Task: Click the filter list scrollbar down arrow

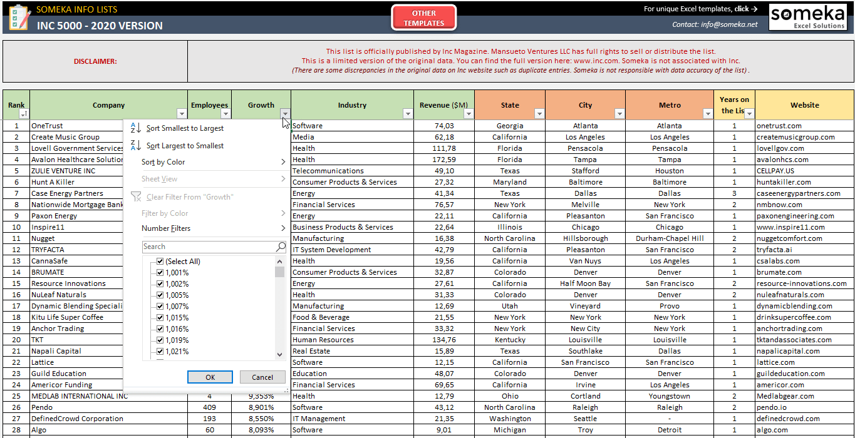Action: [280, 355]
